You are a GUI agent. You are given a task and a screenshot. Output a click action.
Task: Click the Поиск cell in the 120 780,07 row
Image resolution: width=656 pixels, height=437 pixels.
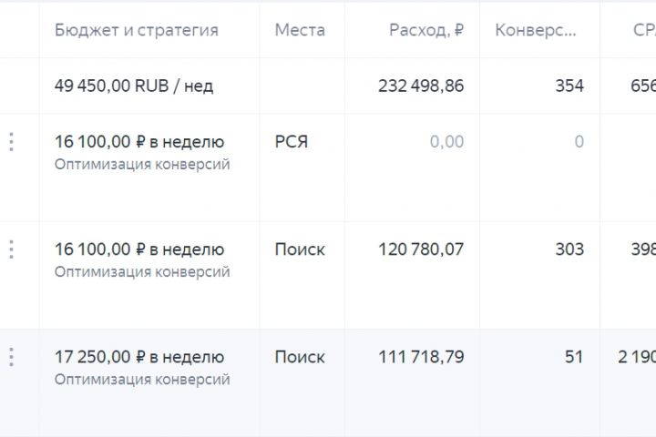300,249
